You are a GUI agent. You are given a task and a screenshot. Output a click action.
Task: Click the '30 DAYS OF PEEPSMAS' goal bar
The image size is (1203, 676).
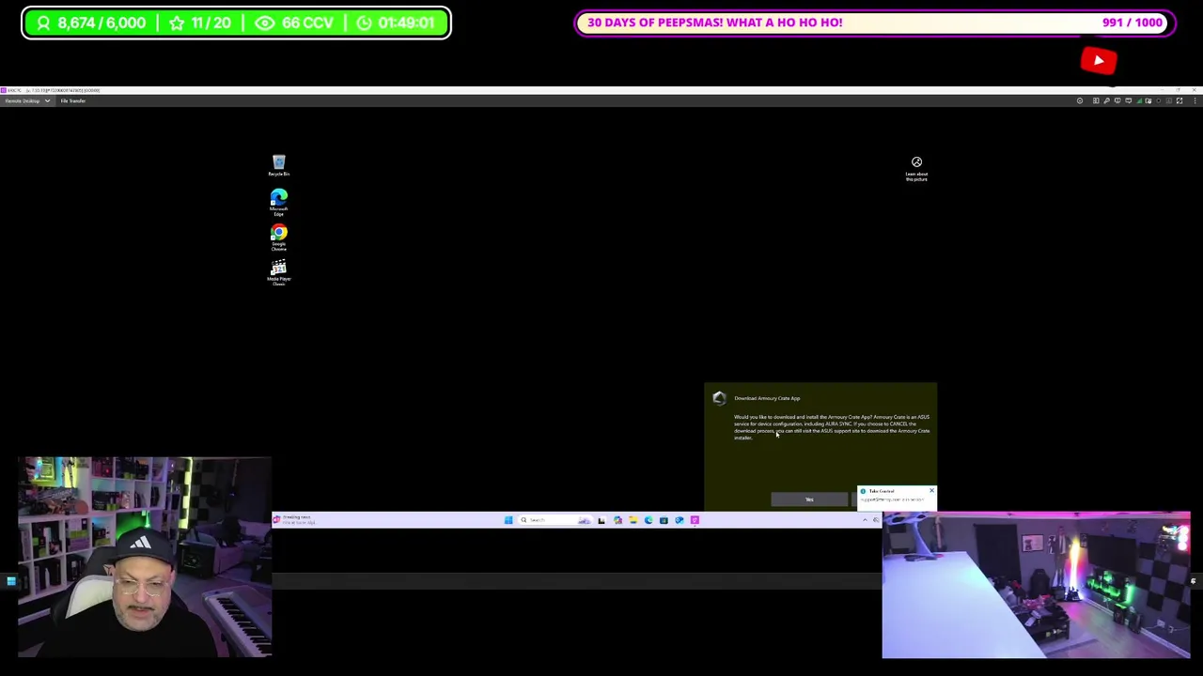875,23
